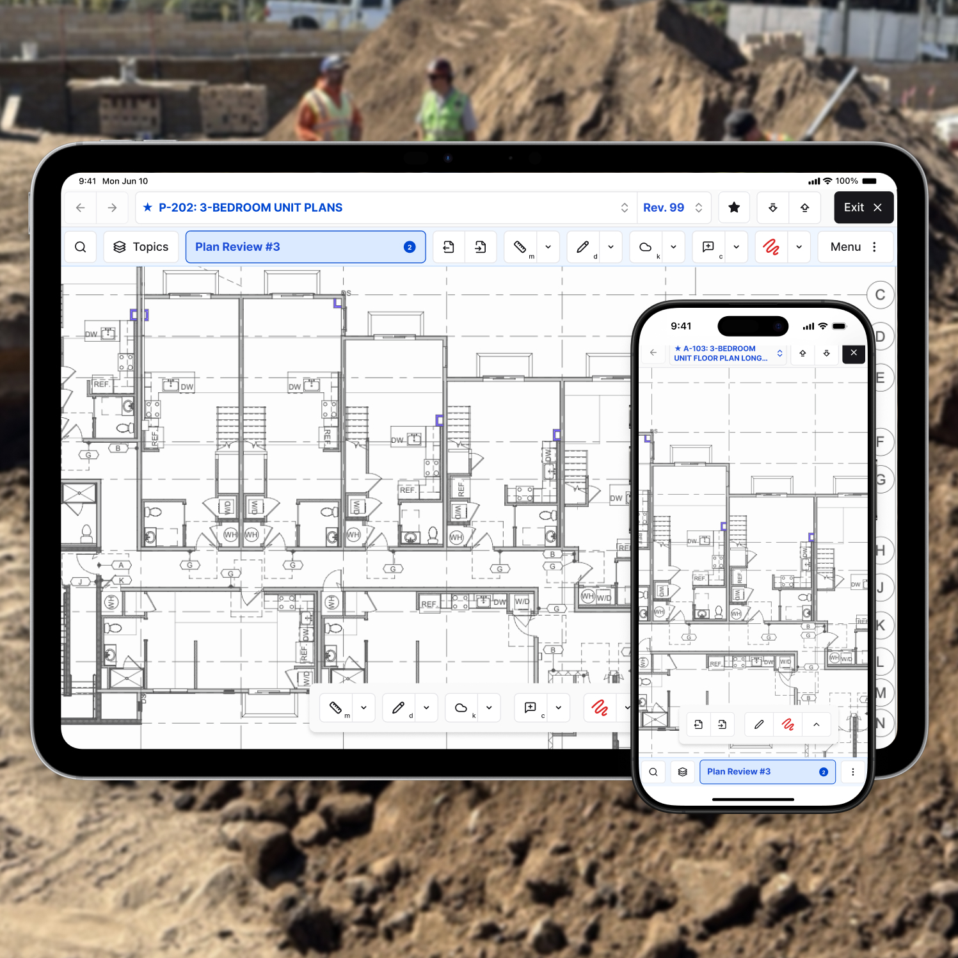Open the Topics panel
958x958 pixels.
click(141, 246)
